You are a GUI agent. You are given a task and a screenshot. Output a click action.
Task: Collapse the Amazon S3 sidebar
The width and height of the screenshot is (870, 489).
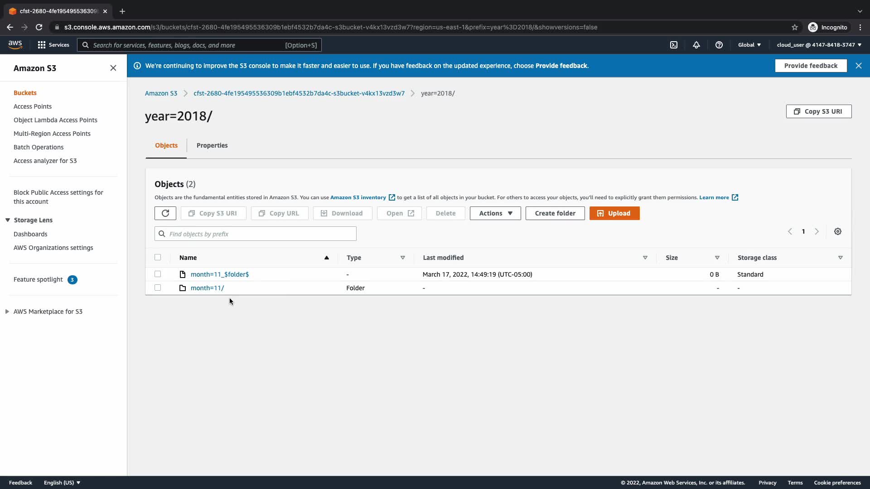click(113, 68)
